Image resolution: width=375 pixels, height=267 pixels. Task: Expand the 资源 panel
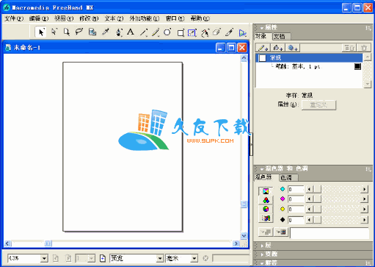262,254
